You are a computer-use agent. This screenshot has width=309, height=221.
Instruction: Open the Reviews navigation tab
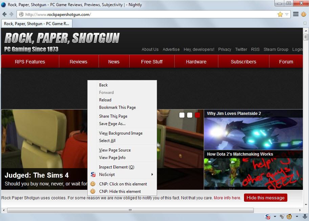coord(79,62)
